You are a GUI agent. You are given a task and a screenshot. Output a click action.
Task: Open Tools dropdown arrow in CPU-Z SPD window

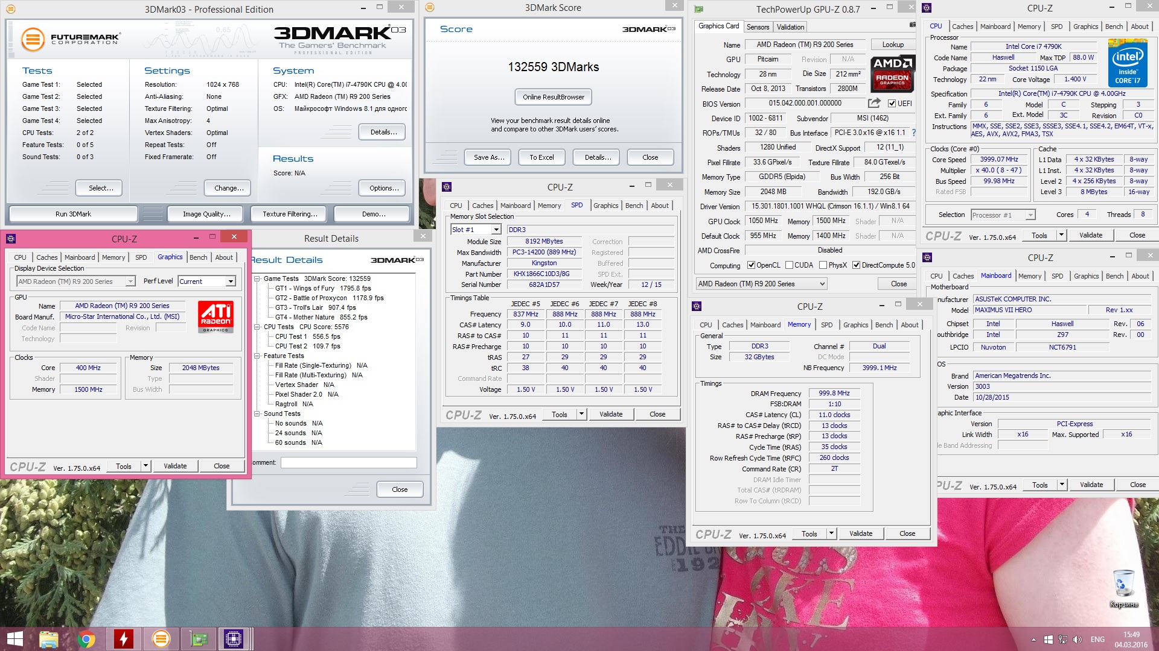(x=581, y=414)
